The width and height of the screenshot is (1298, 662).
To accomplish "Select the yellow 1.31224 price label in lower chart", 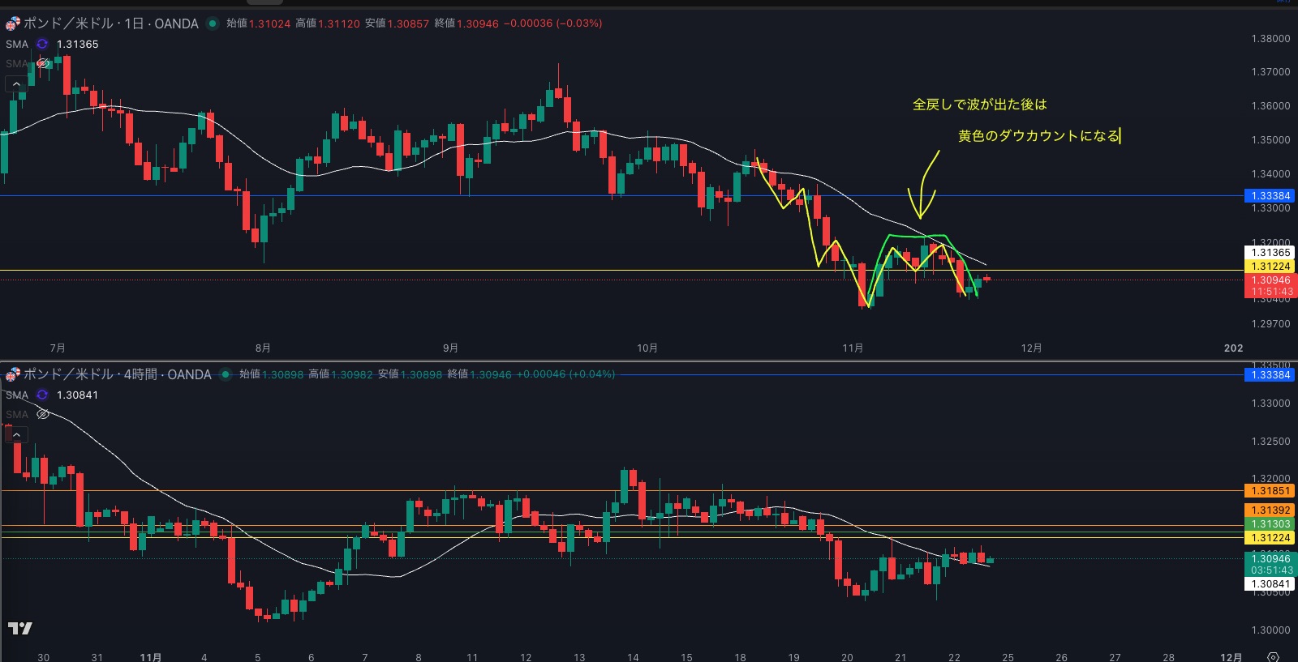I will pyautogui.click(x=1270, y=538).
